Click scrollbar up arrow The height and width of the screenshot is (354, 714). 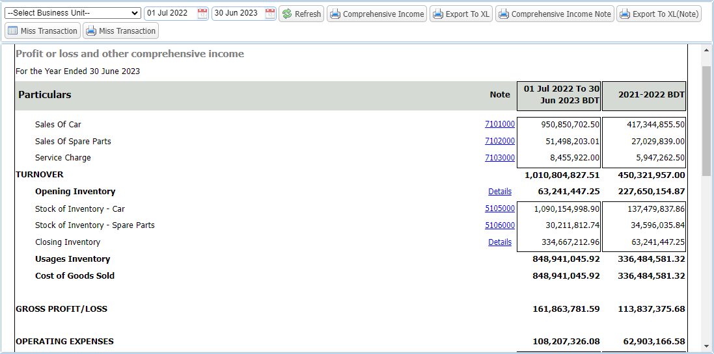click(x=706, y=50)
